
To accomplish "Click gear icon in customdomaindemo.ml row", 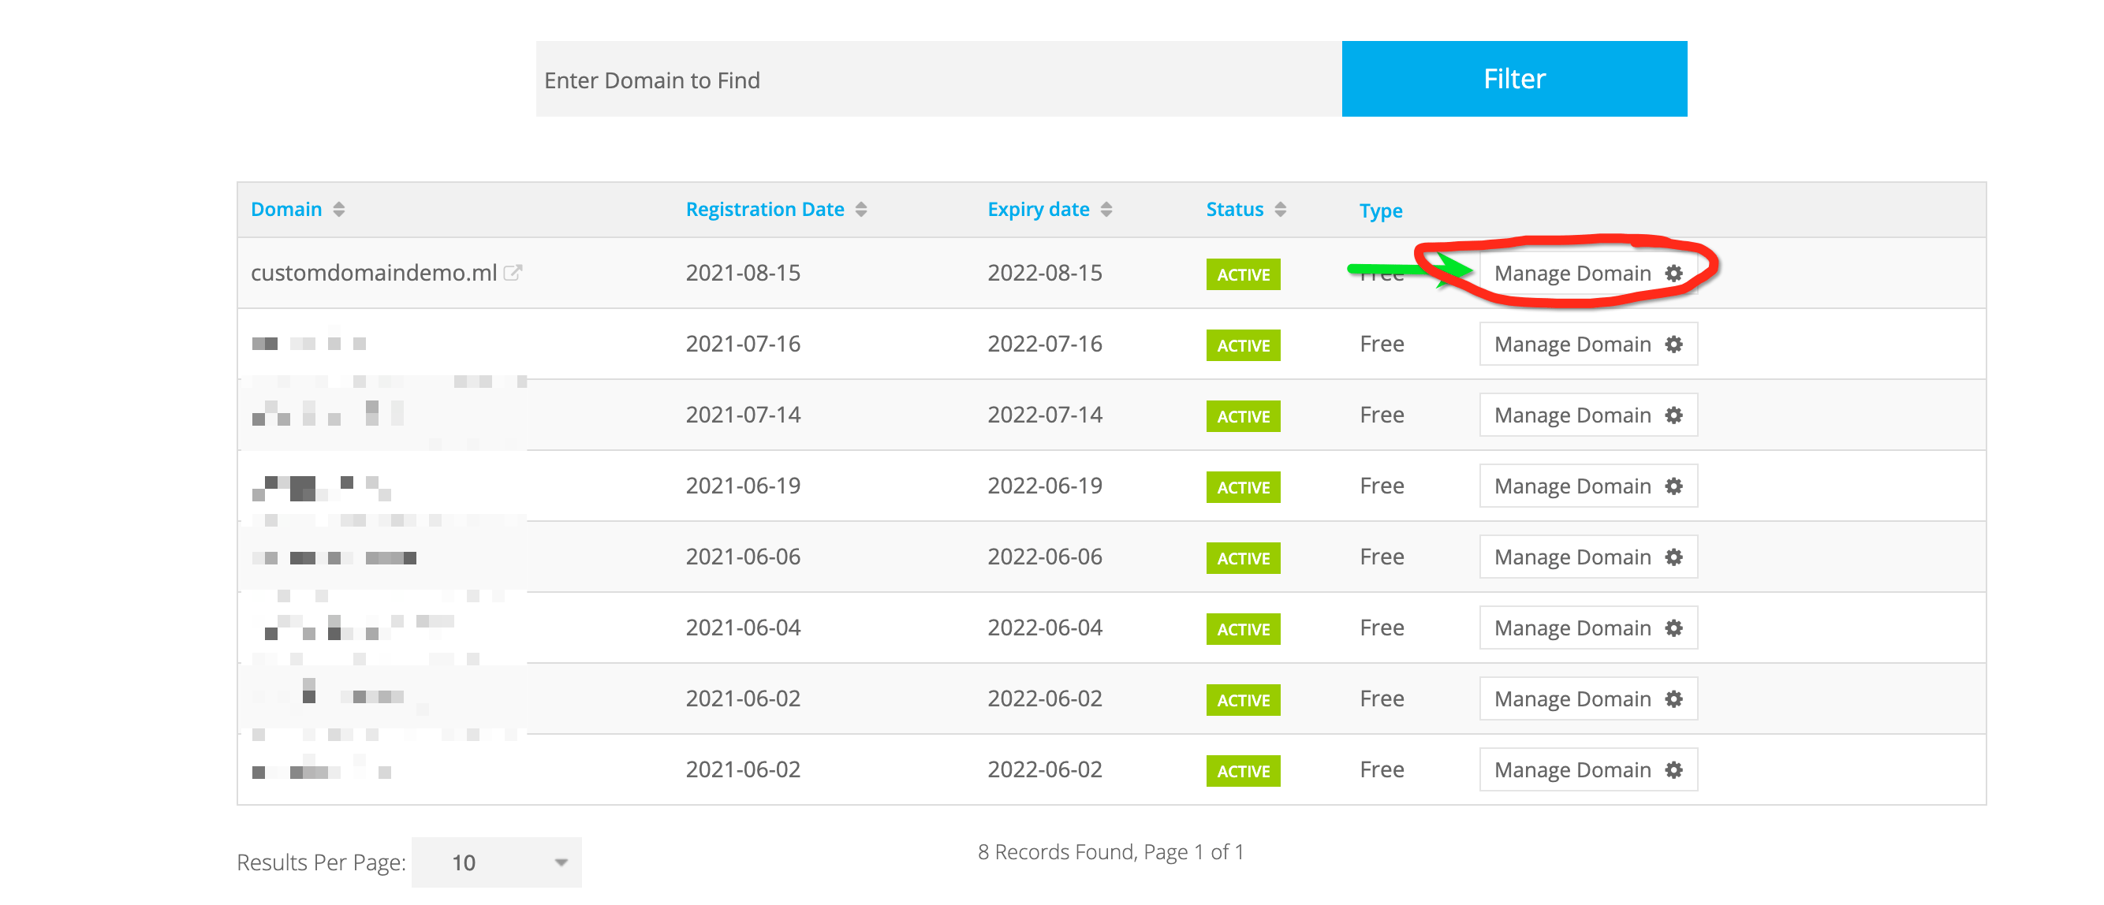I will [1673, 274].
